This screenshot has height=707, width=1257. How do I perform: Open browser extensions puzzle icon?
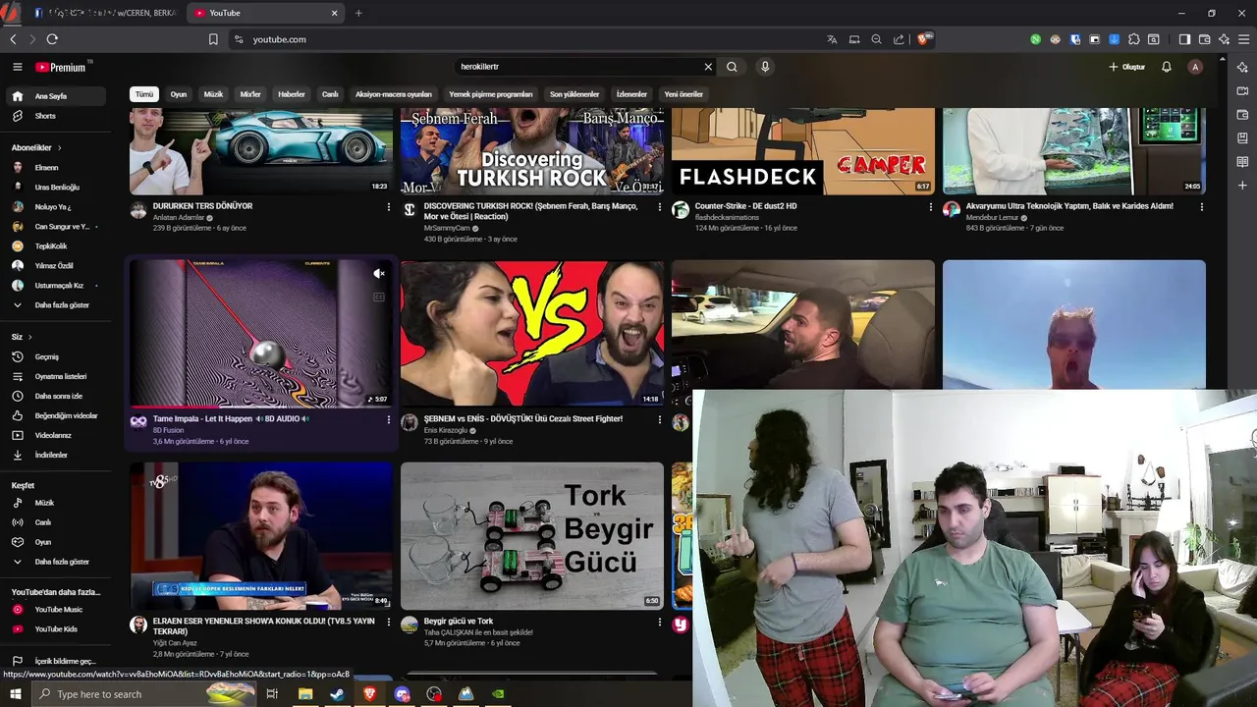coord(1134,39)
